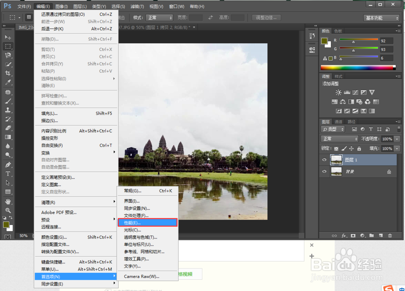Select the Rectangle shape tool

click(8, 192)
